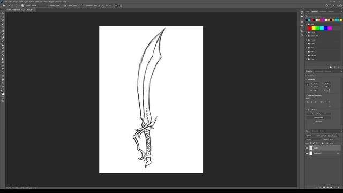Enable airbrush-style build-up in options bar
Image resolution: width=343 pixels, height=193 pixels.
point(82,6)
